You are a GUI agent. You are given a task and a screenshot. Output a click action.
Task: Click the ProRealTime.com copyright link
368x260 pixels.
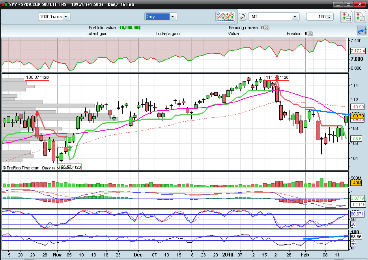pyautogui.click(x=21, y=168)
